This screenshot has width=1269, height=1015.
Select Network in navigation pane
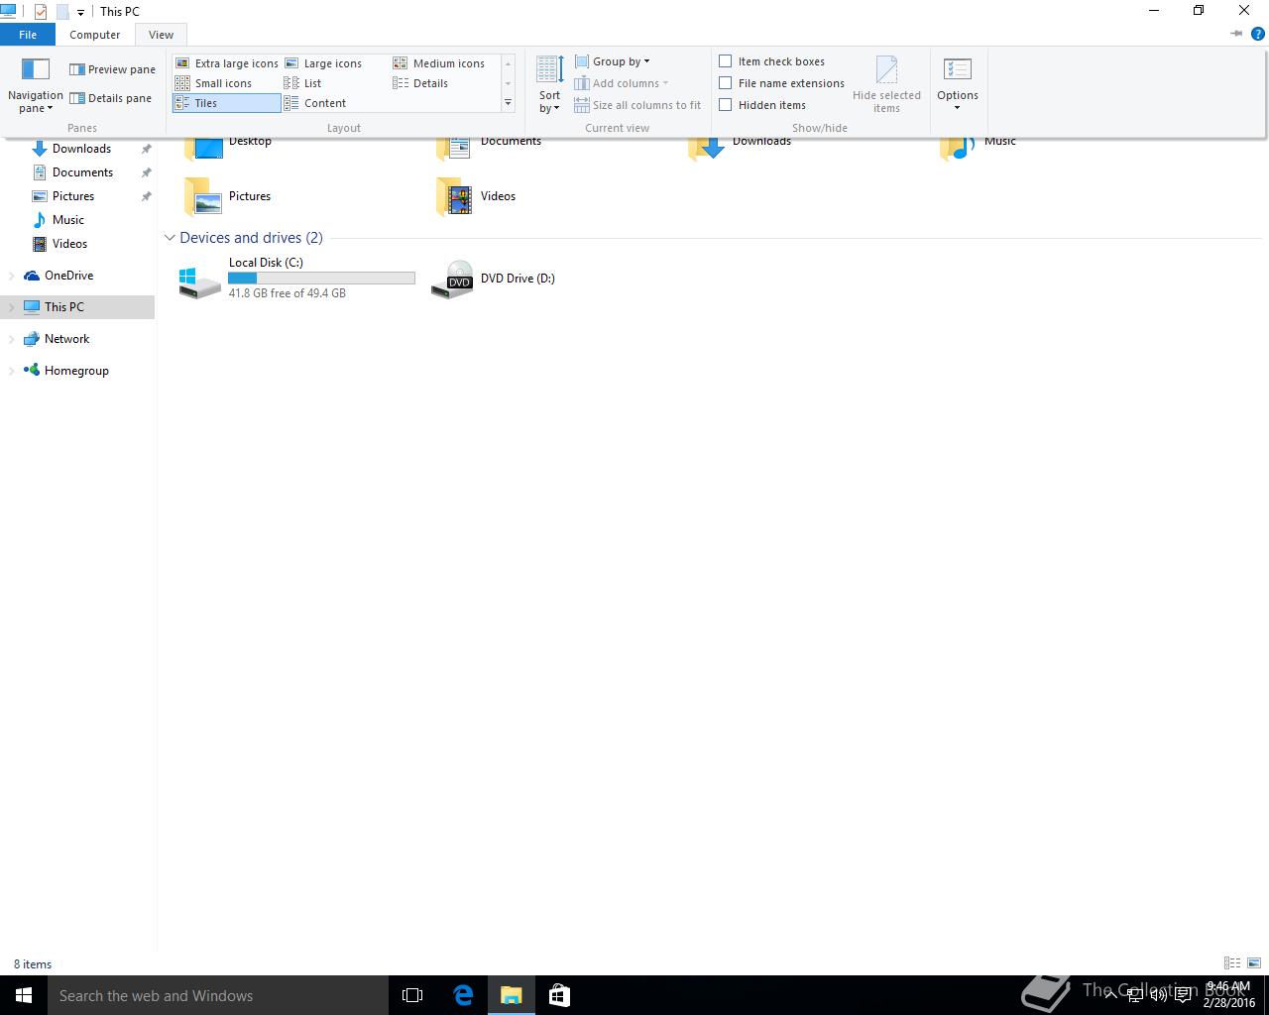(66, 339)
